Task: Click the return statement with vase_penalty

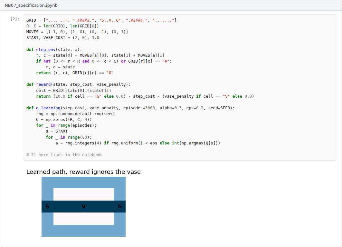Action: (x=145, y=96)
